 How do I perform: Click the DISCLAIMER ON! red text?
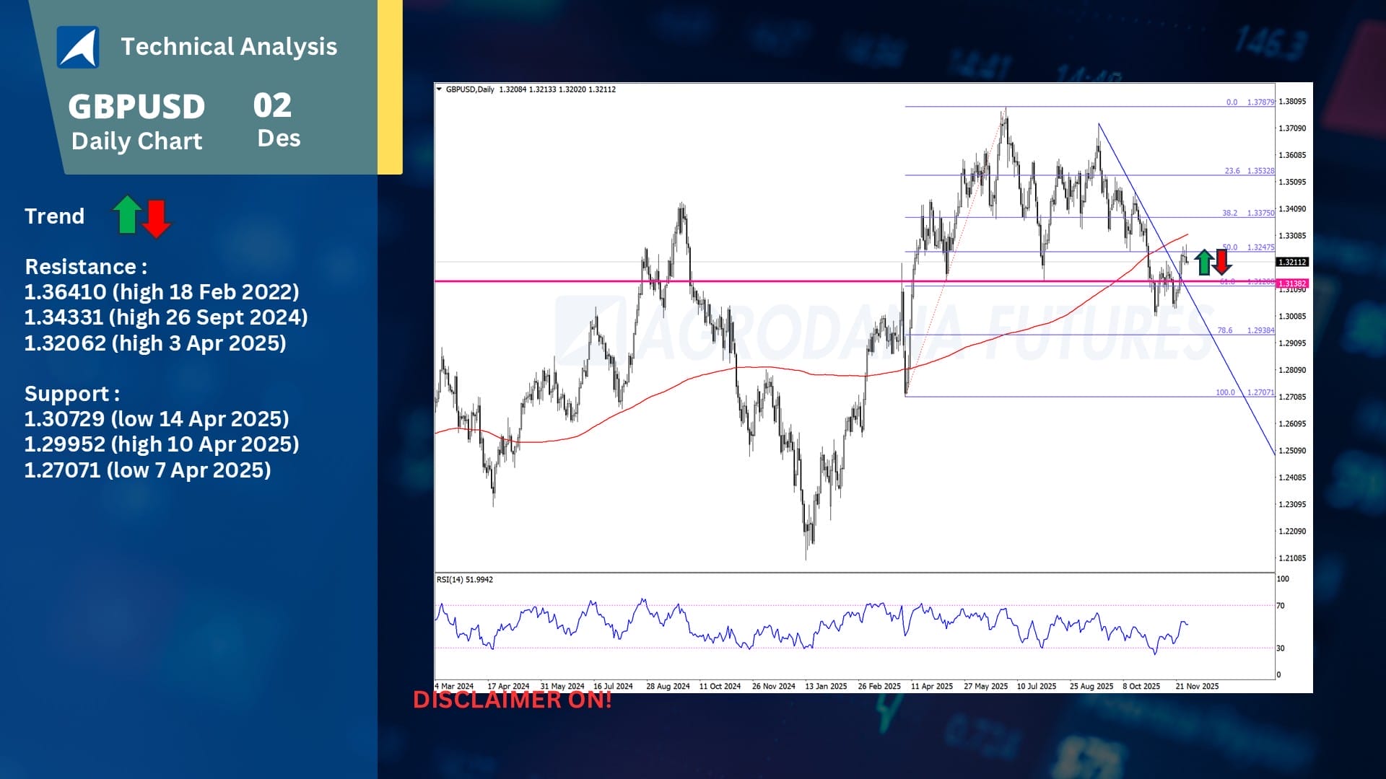click(x=512, y=700)
